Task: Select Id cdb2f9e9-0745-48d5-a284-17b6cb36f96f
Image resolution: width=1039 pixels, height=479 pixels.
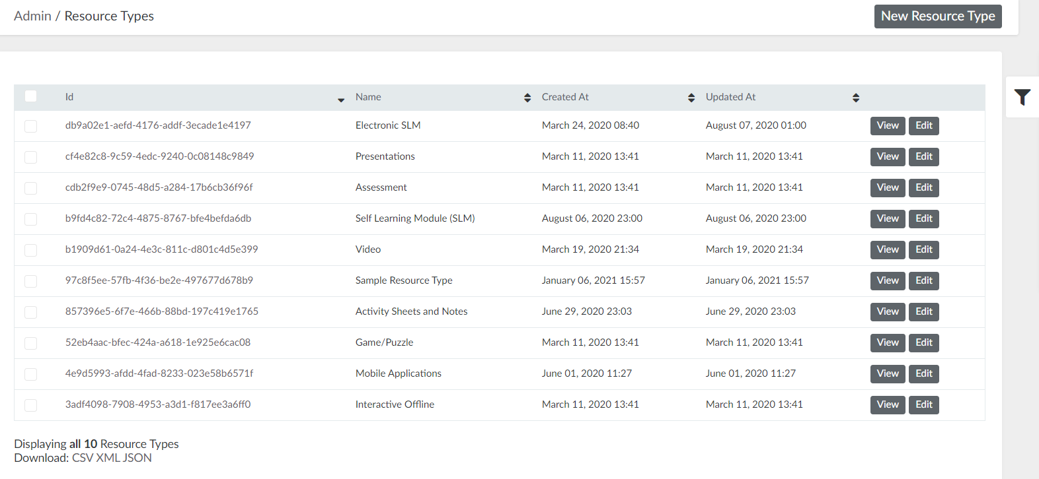Action: [x=159, y=187]
